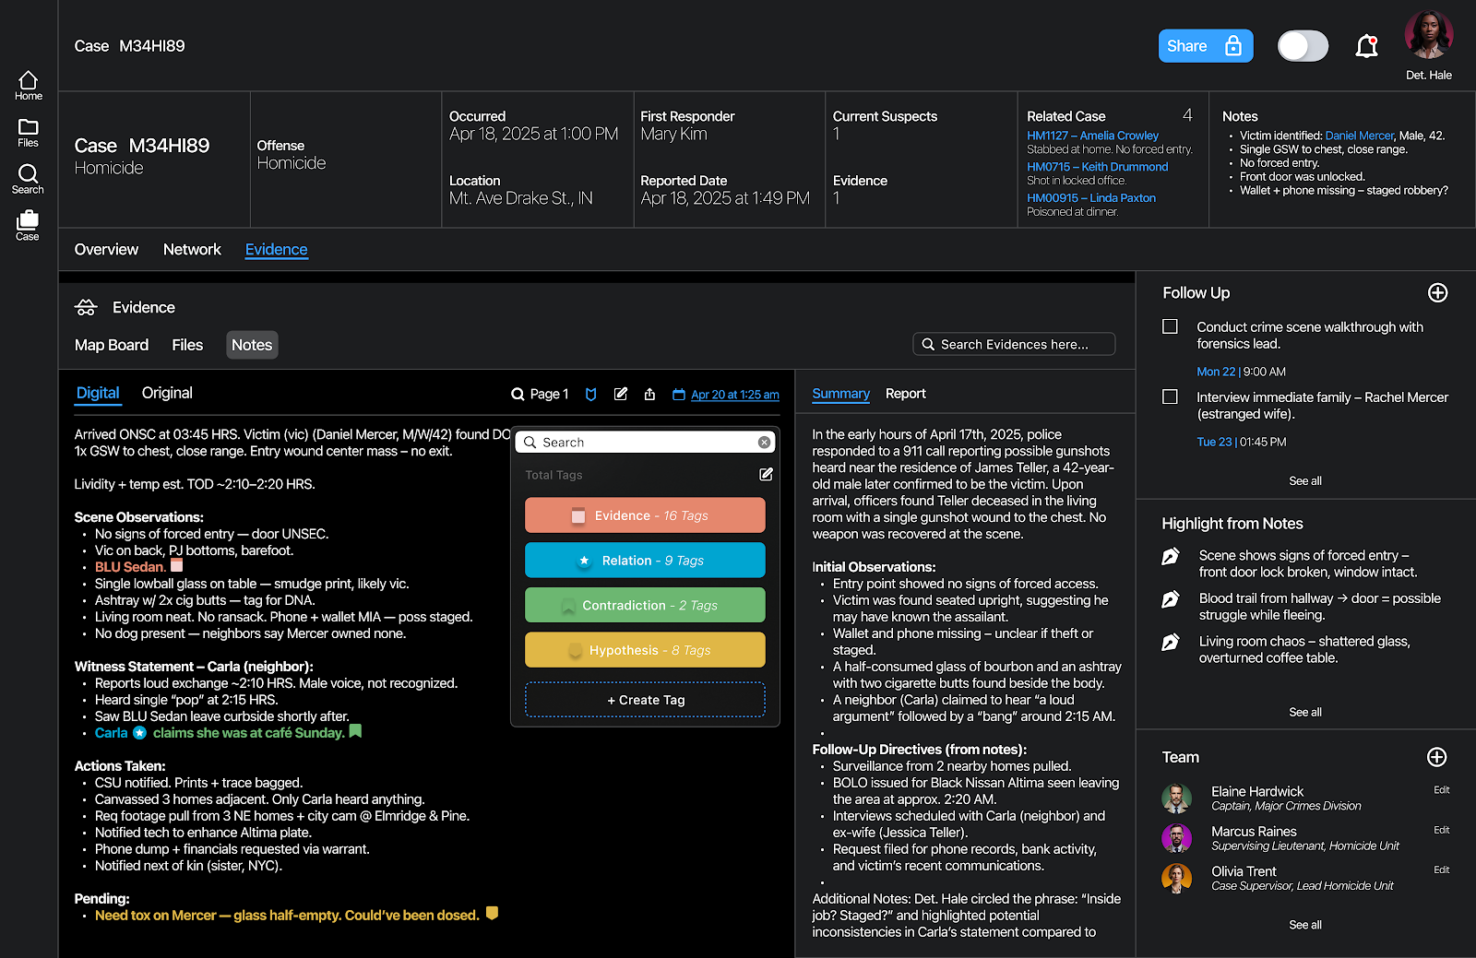This screenshot has width=1476, height=958.
Task: Edit Marcus Raines team entry
Action: pyautogui.click(x=1441, y=831)
